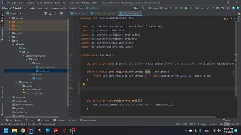This screenshot has width=241, height=135.
Task: Start debugging with the bug icon
Action: (181, 8)
